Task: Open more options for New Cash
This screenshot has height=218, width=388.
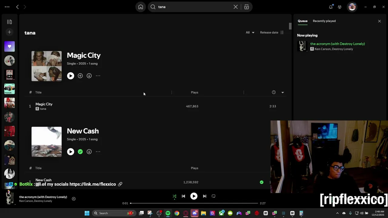Action: 98,152
